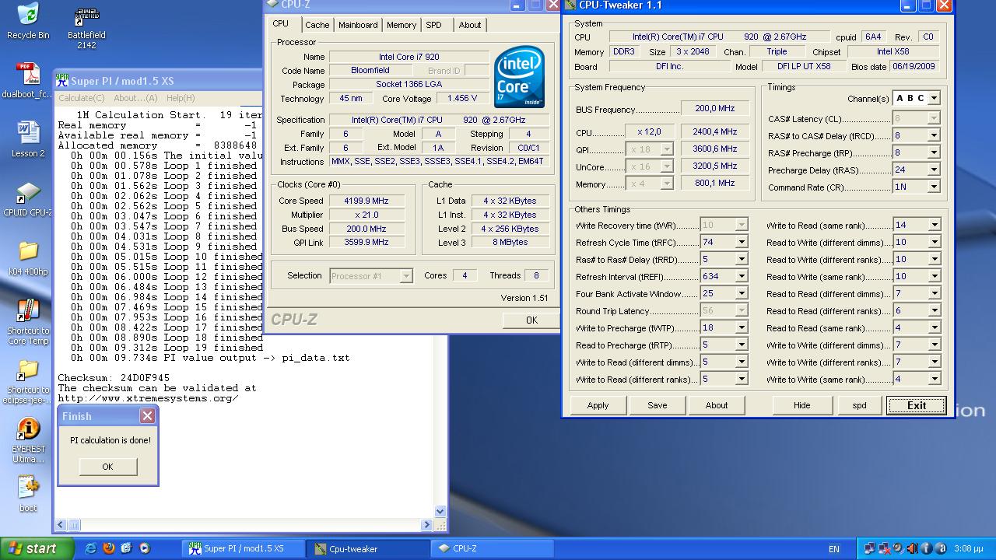Select the CPU tab in CPU-Z
The width and height of the screenshot is (996, 560).
coord(280,24)
